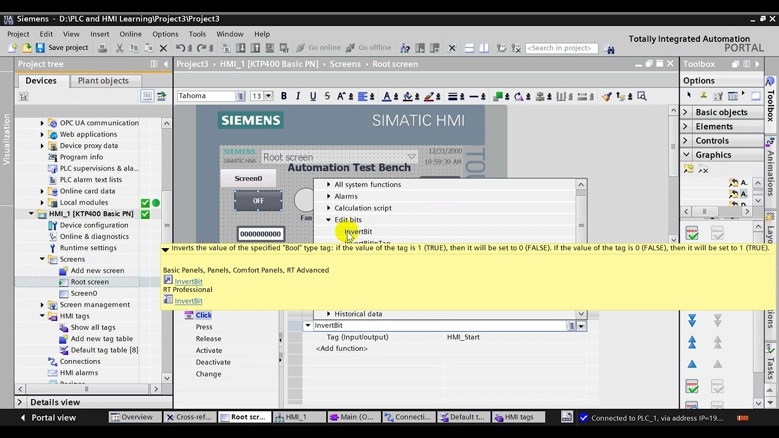Click the Accessible devices icon

pos(405,47)
